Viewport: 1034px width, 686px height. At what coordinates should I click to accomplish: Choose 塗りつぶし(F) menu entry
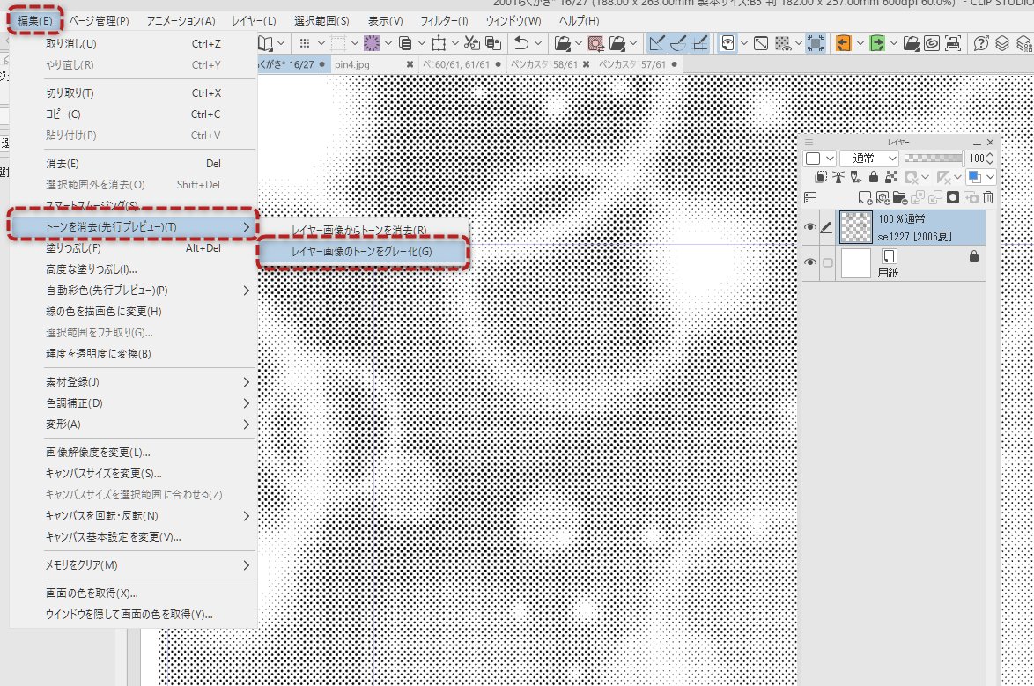[x=133, y=248]
